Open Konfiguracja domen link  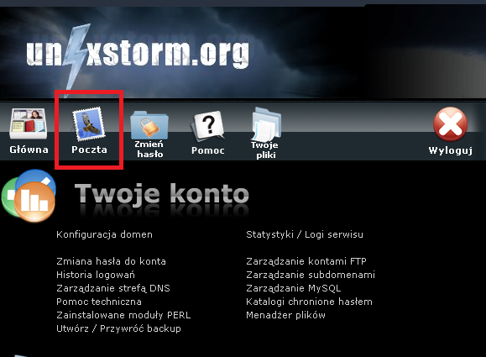[104, 234]
